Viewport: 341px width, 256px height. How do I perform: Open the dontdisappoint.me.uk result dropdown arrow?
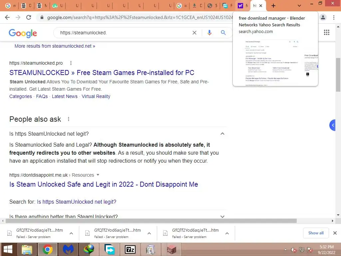98,175
